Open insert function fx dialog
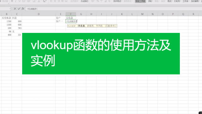202x114 pixels. point(23,9)
